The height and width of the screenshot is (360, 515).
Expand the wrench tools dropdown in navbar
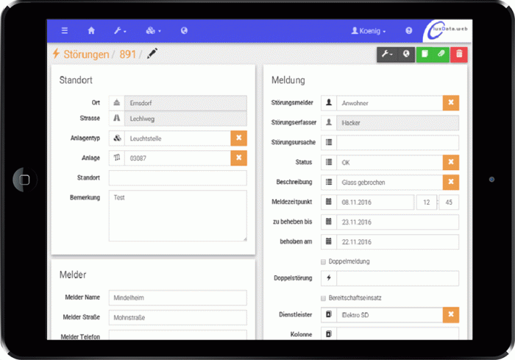[x=119, y=31]
